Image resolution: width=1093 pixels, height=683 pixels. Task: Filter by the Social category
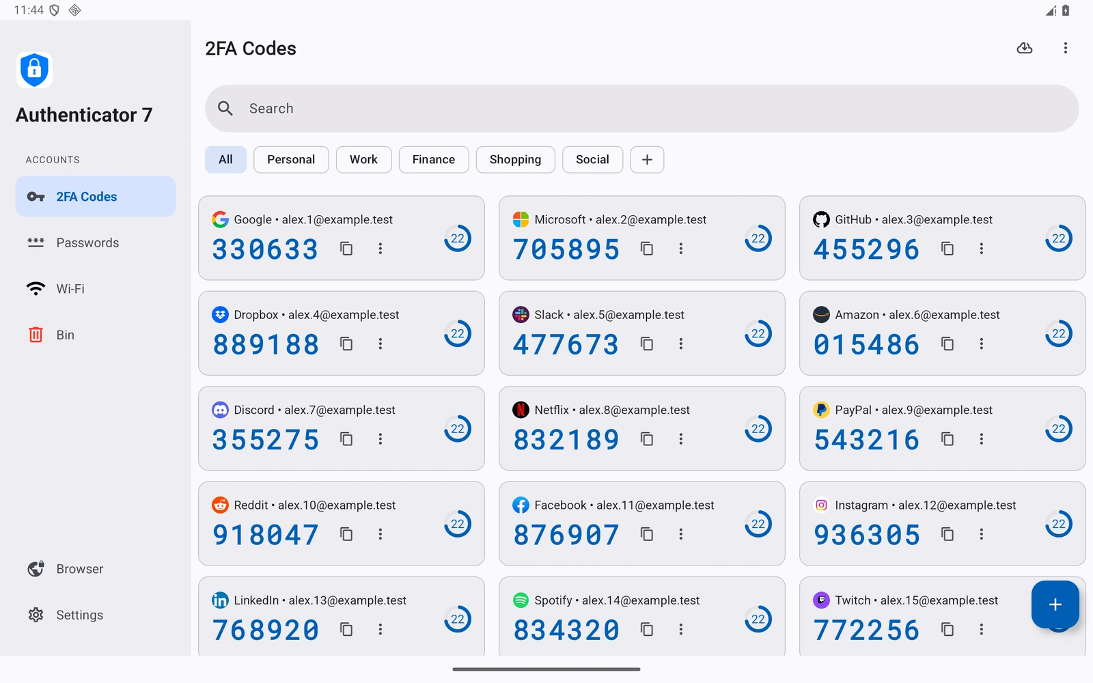coord(592,159)
